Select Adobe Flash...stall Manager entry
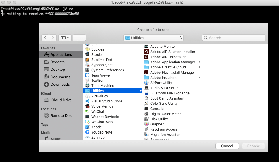Viewport: 279px width, 162px height. click(172, 72)
